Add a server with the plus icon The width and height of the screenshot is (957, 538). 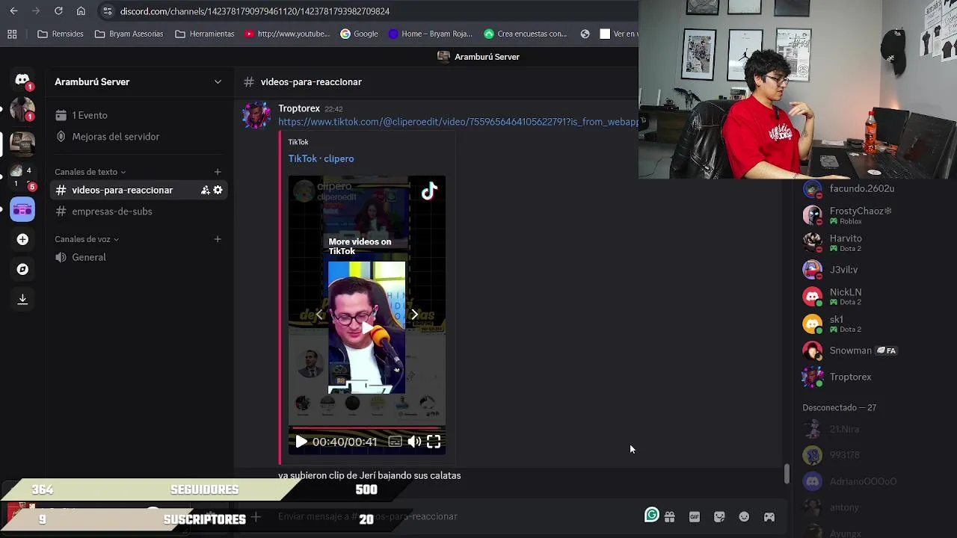click(22, 239)
